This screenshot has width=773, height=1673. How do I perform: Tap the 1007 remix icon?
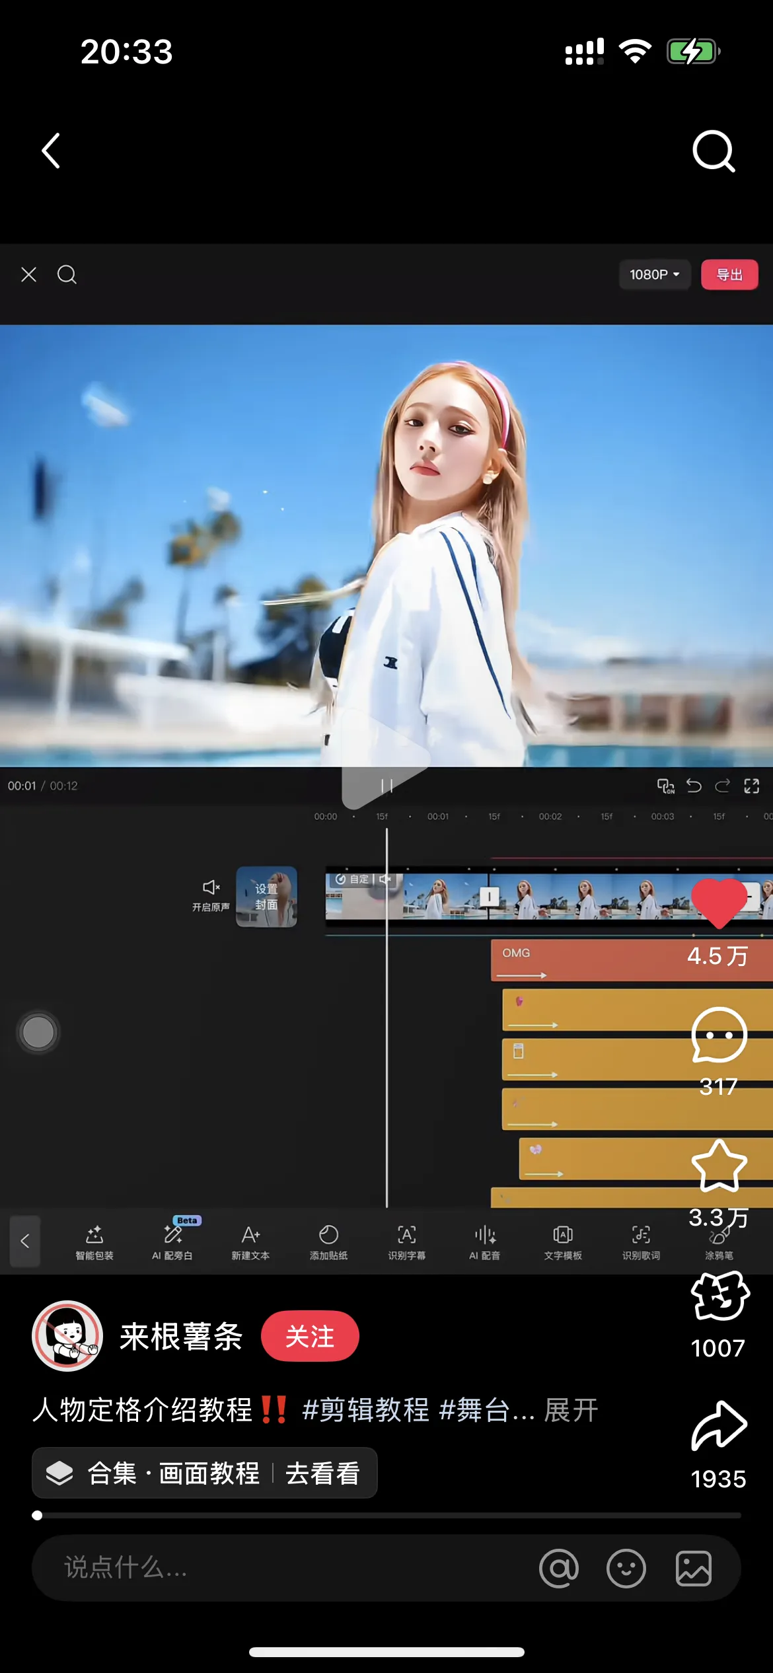pyautogui.click(x=719, y=1296)
